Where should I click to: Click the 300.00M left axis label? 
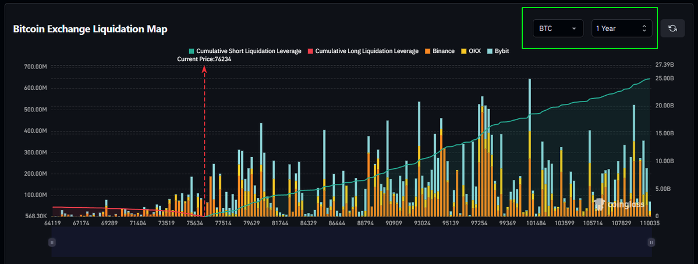click(x=35, y=153)
